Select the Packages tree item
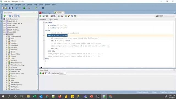The width and height of the screenshot is (176, 99). coord(13,43)
